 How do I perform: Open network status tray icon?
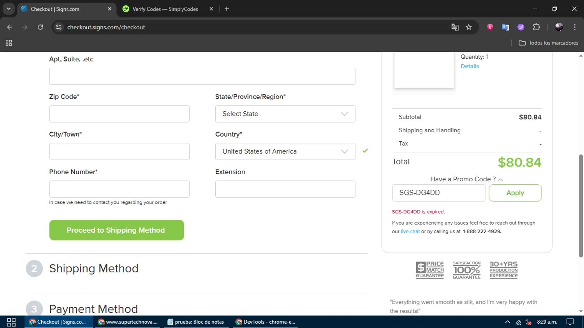pos(518,322)
